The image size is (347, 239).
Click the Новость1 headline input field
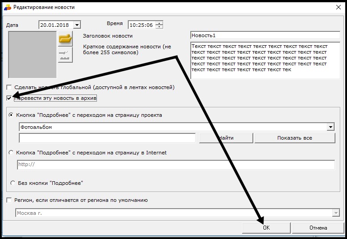(x=265, y=35)
